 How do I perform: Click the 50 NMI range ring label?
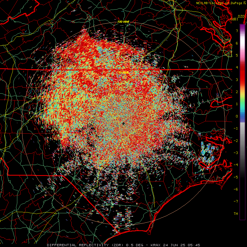tap(123, 72)
